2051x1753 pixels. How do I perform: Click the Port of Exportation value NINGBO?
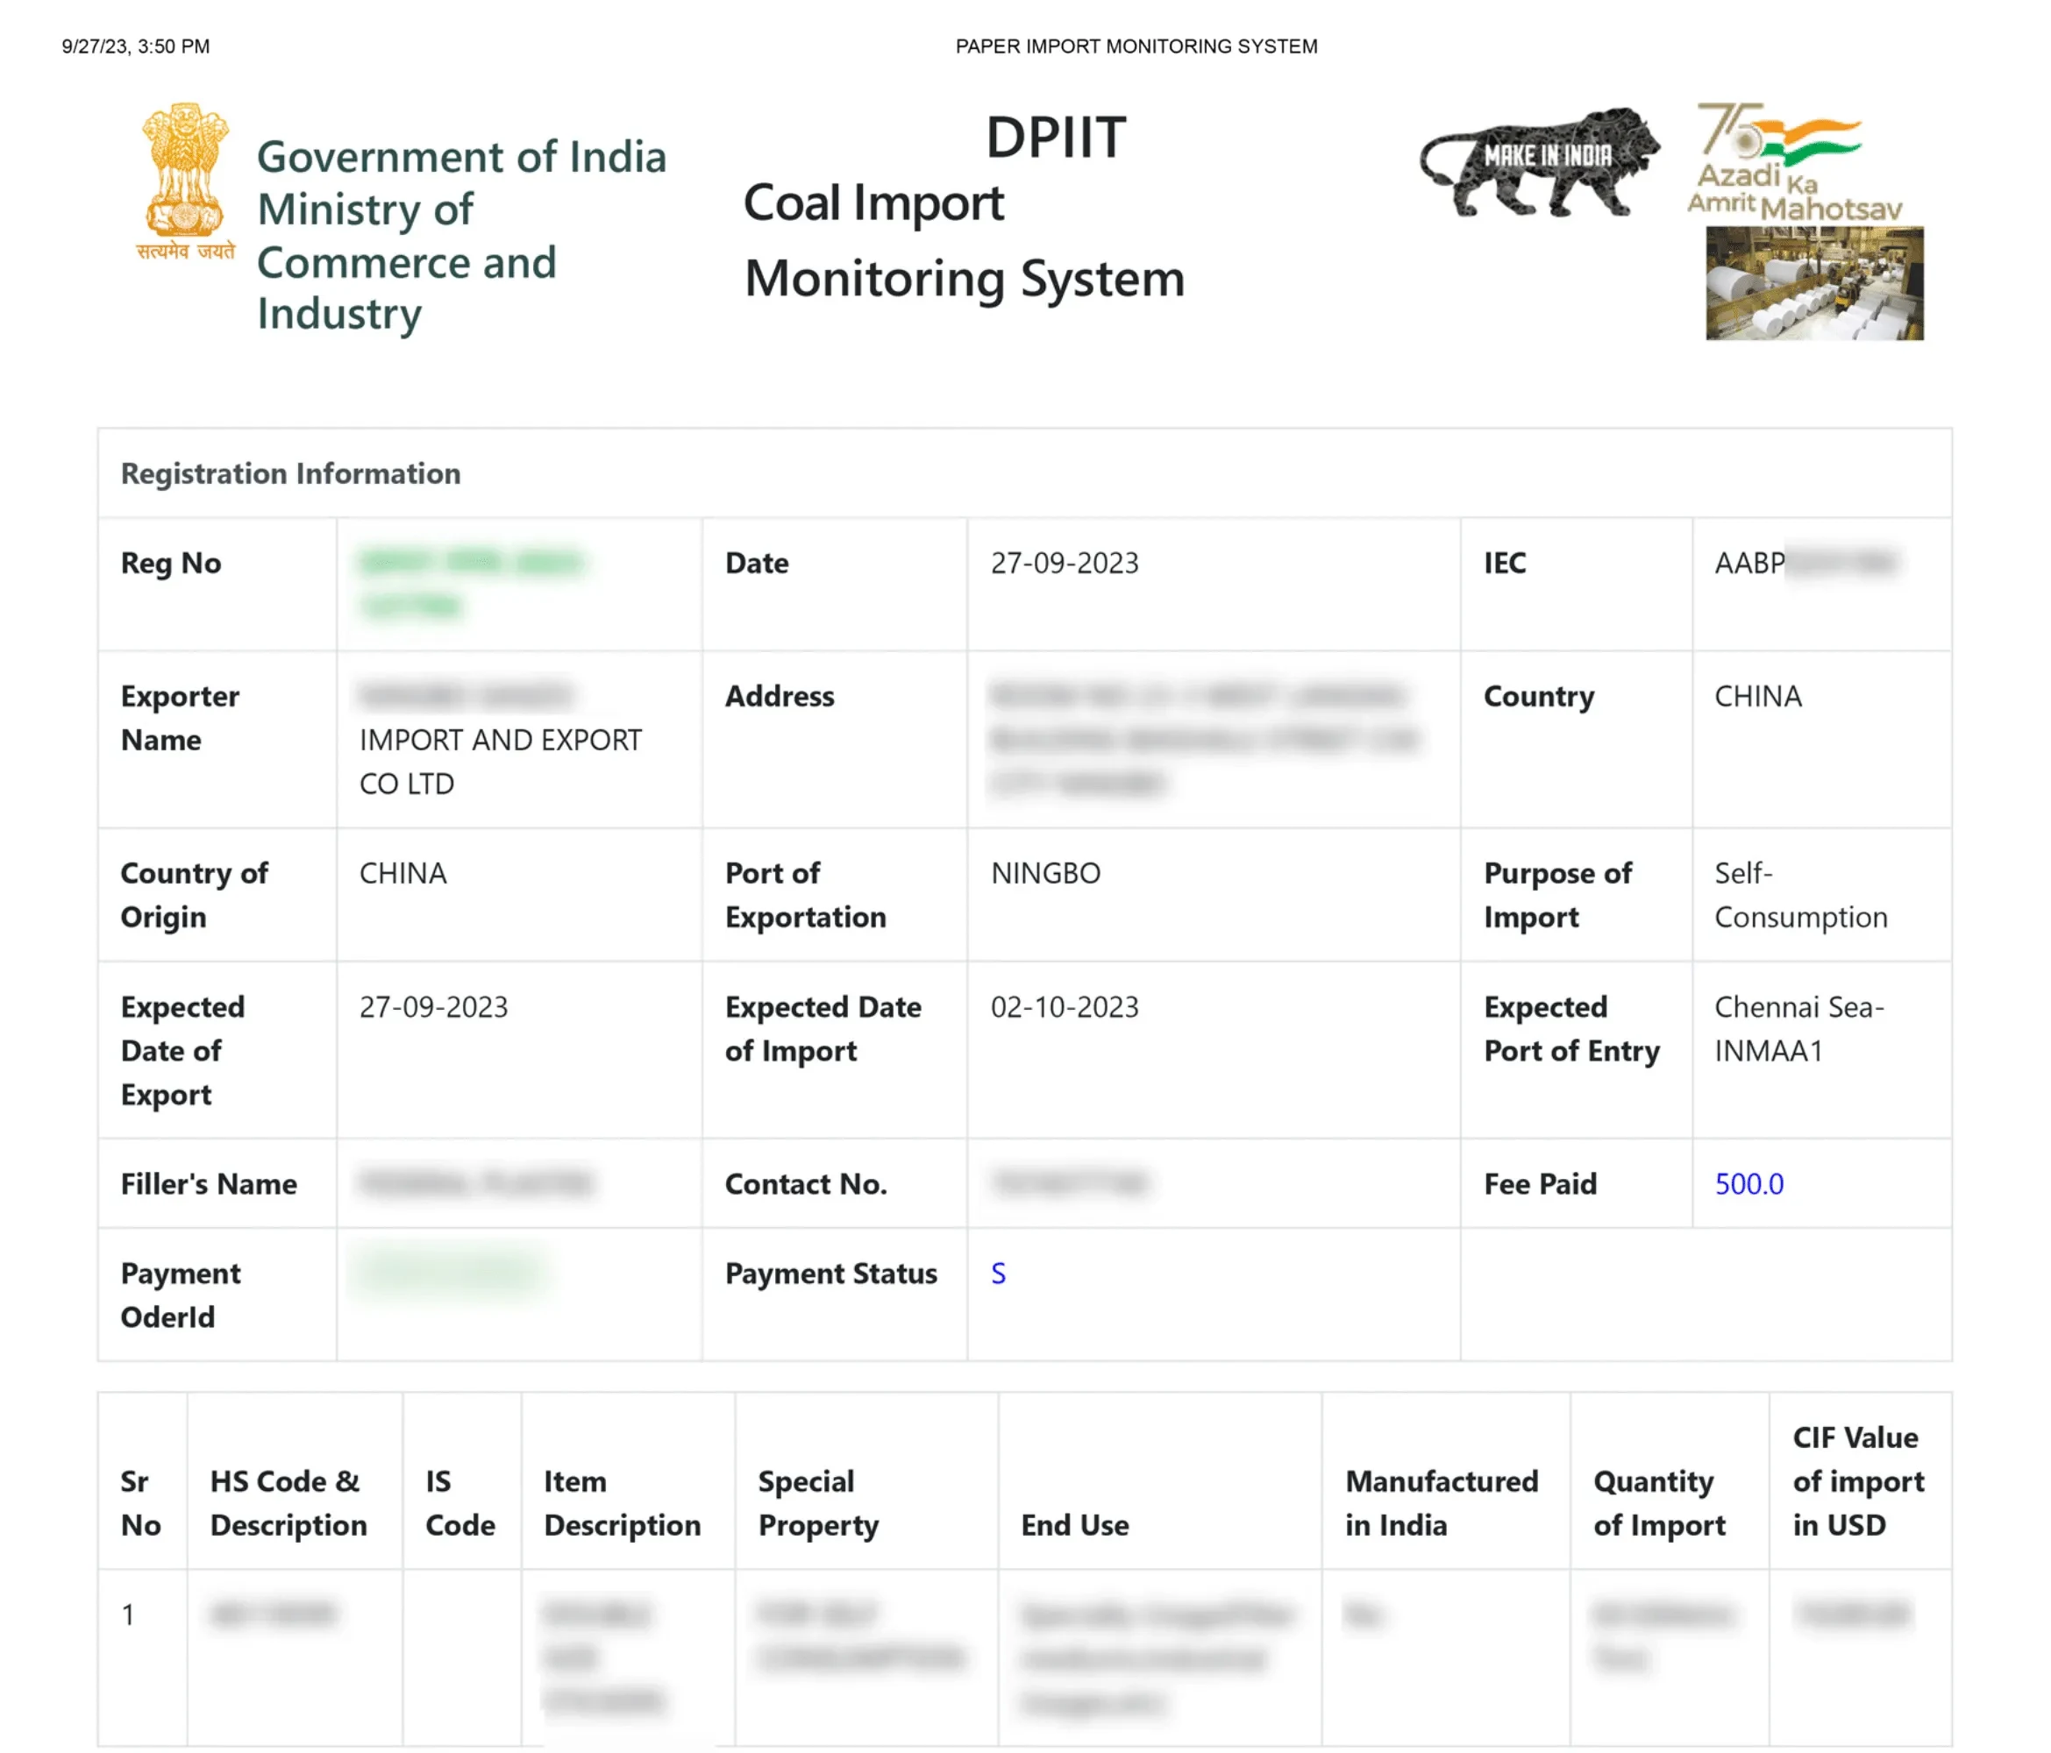pos(1045,872)
